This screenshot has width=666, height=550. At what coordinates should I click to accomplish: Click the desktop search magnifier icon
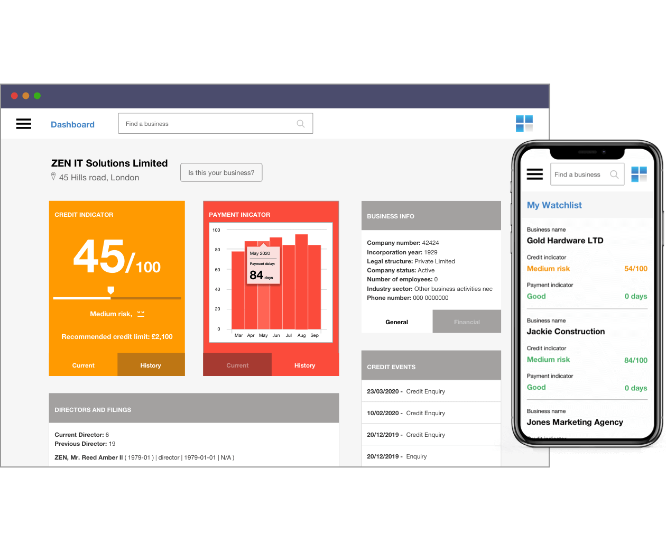pyautogui.click(x=300, y=124)
